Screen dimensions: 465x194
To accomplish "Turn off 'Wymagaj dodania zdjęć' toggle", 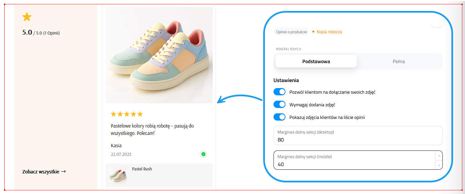I will (279, 104).
